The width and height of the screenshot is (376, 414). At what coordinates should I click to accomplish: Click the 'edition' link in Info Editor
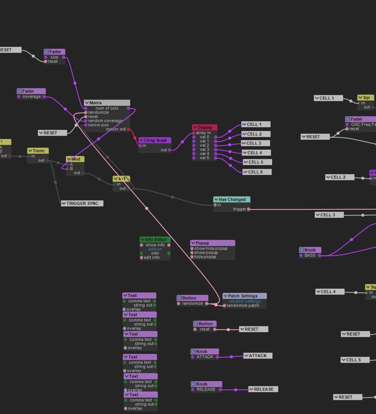pos(155,249)
